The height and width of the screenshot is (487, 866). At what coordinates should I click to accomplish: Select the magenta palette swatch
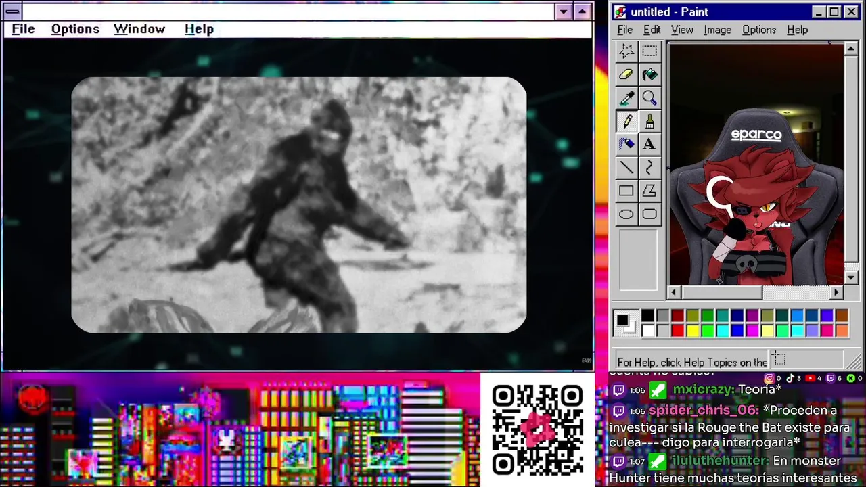point(752,331)
